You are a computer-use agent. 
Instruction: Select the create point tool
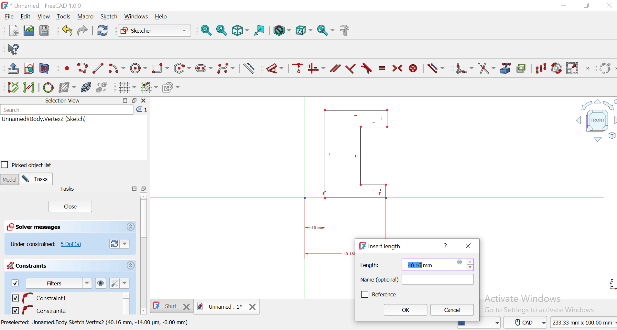67,68
